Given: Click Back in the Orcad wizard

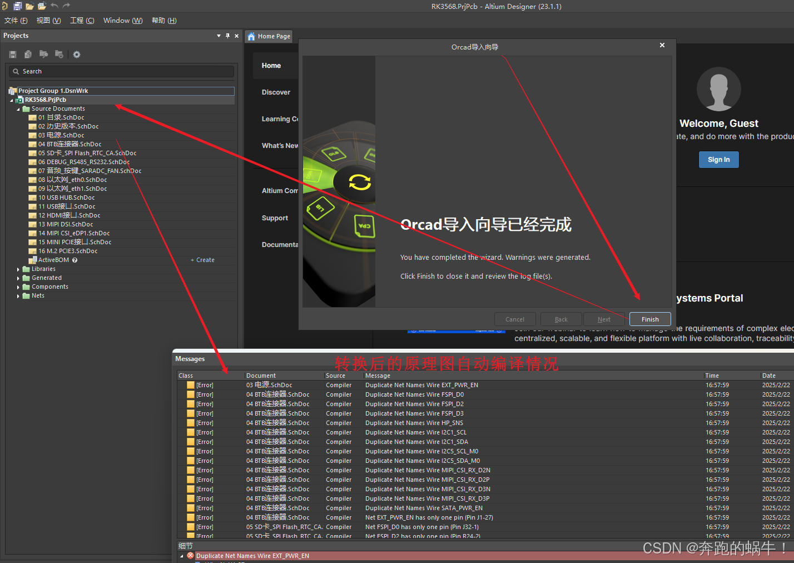Looking at the screenshot, I should (561, 319).
